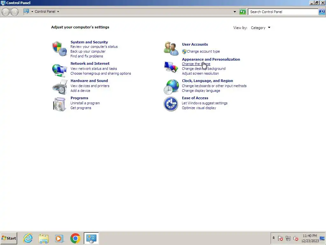Click Adjust screen resolution
This screenshot has height=245, width=326.
tap(201, 74)
